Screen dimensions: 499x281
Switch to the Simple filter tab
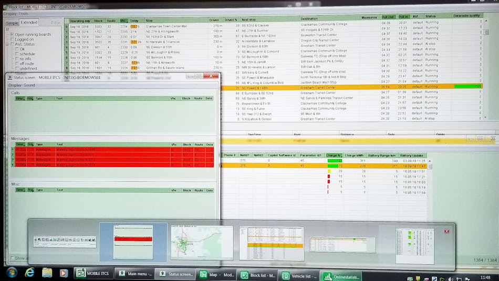(x=12, y=23)
